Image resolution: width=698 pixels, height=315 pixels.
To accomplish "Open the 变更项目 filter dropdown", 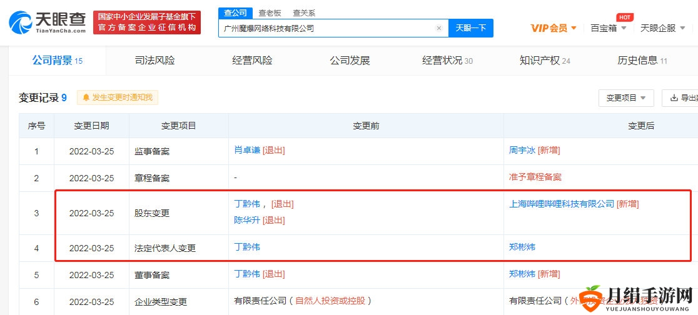I will coord(626,98).
